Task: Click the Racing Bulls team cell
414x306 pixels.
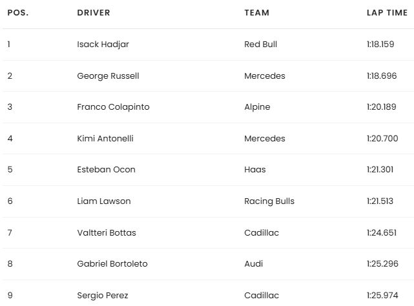Action: 269,201
